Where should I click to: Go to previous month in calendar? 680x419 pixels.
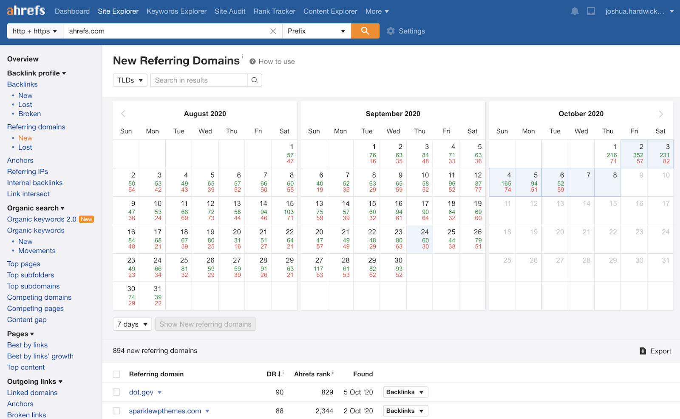(123, 114)
